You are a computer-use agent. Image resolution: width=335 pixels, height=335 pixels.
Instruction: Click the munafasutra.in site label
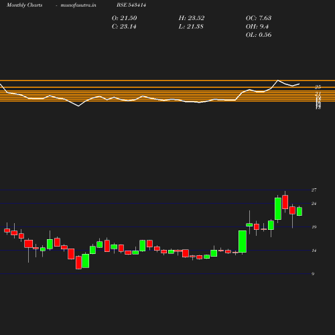[78, 5]
